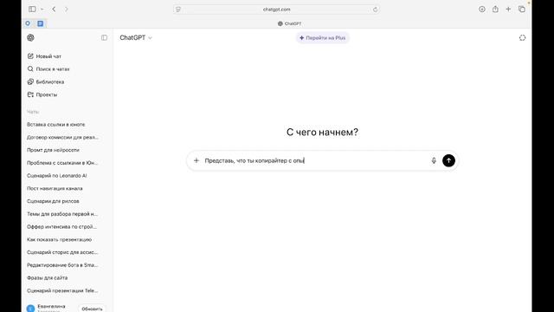554x312 pixels.
Task: Select the ChatGPT browser tab
Action: [x=289, y=23]
